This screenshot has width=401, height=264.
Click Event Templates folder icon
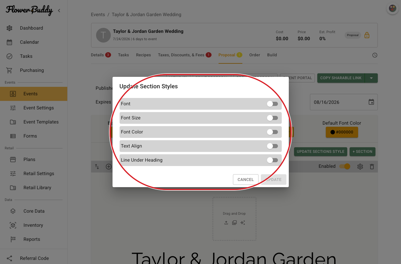(x=13, y=122)
